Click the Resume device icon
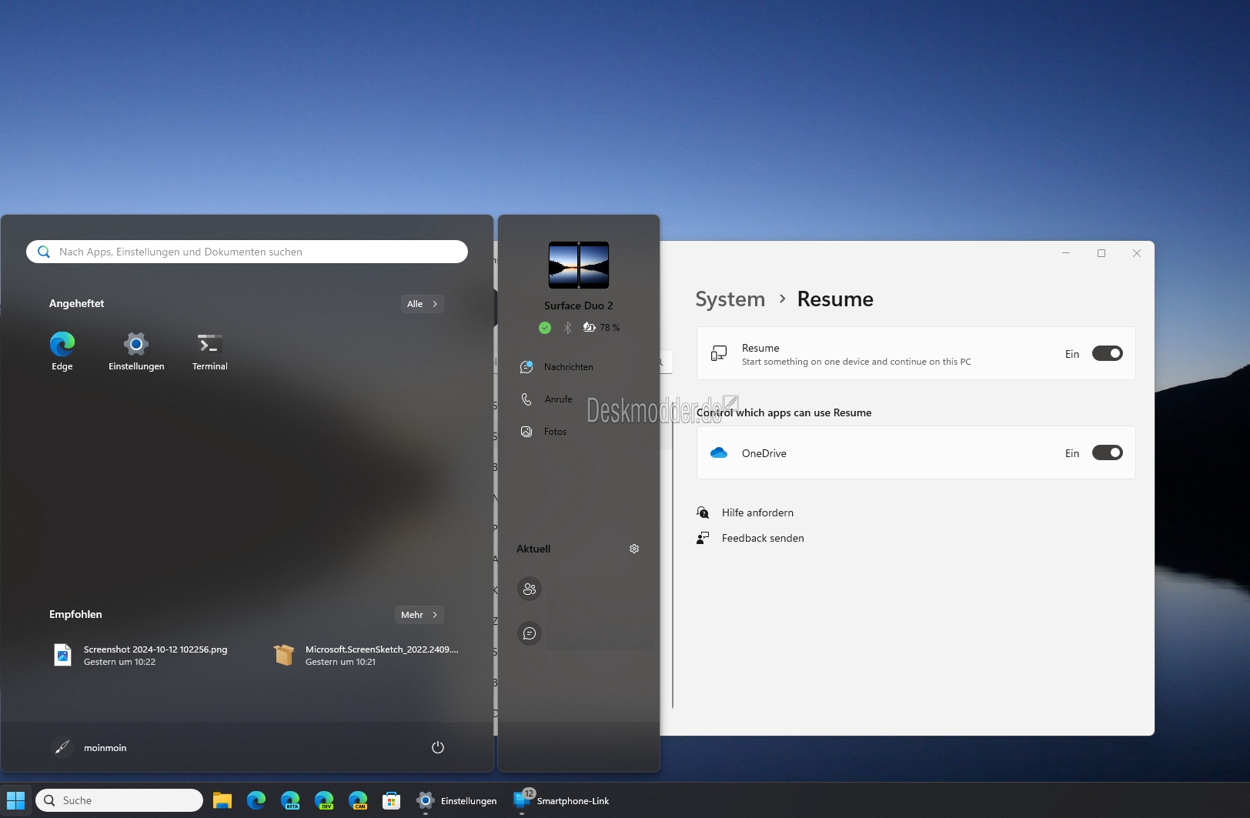Viewport: 1250px width, 818px height. (x=719, y=354)
